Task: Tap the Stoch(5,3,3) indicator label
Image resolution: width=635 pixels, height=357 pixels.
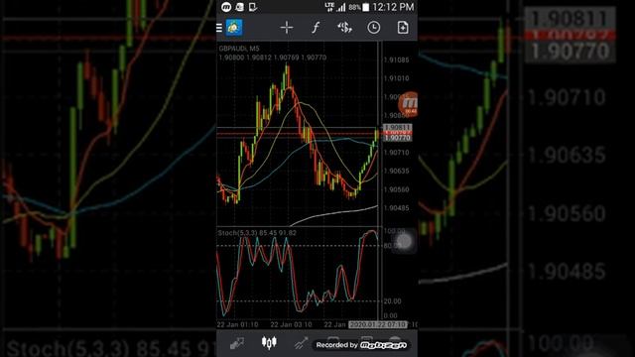Action: [x=257, y=233]
